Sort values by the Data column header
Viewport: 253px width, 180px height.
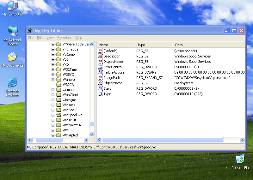tap(209, 45)
